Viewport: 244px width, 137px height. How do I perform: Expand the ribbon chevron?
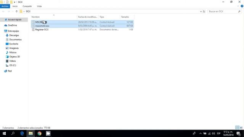pyautogui.click(x=238, y=6)
